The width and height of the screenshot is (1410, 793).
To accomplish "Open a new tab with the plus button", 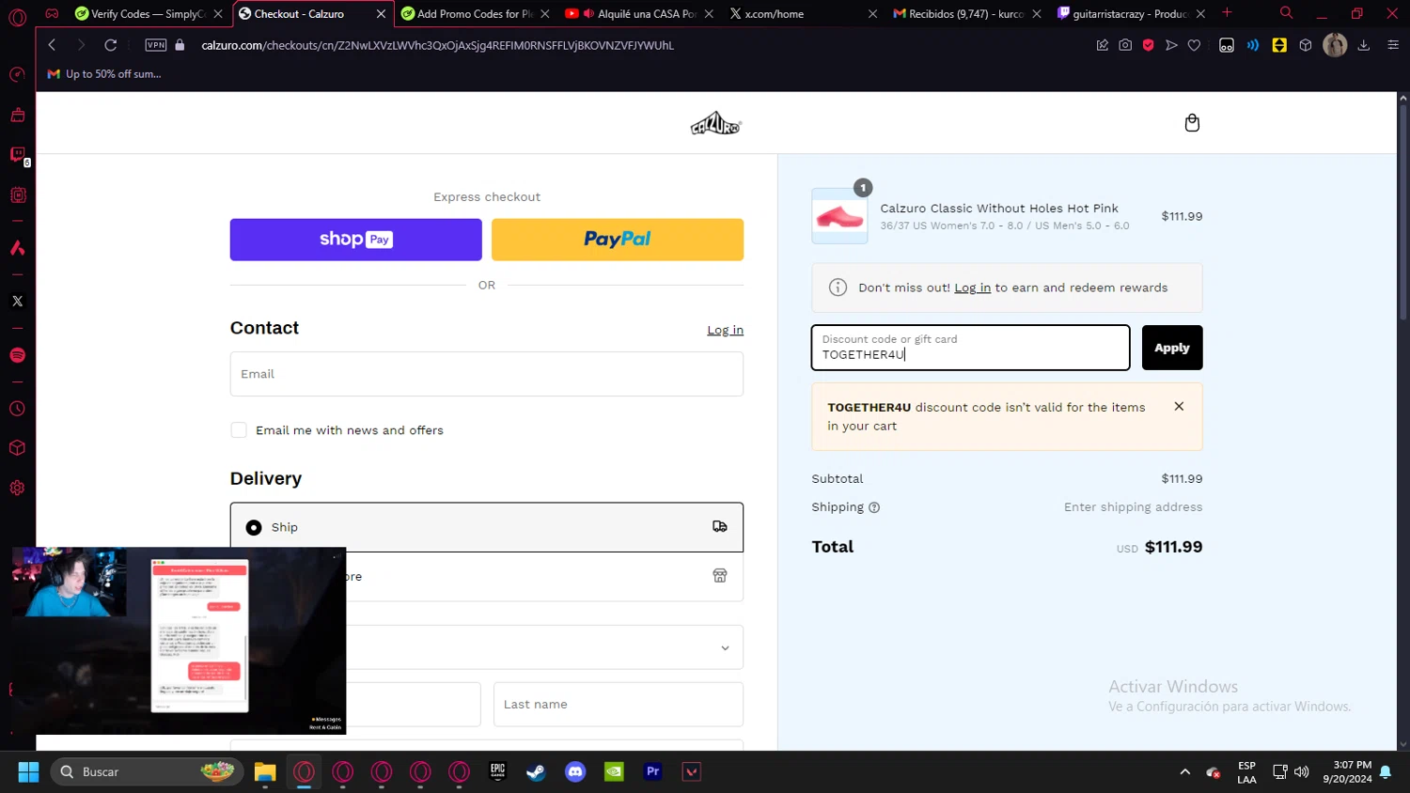I will (x=1227, y=13).
